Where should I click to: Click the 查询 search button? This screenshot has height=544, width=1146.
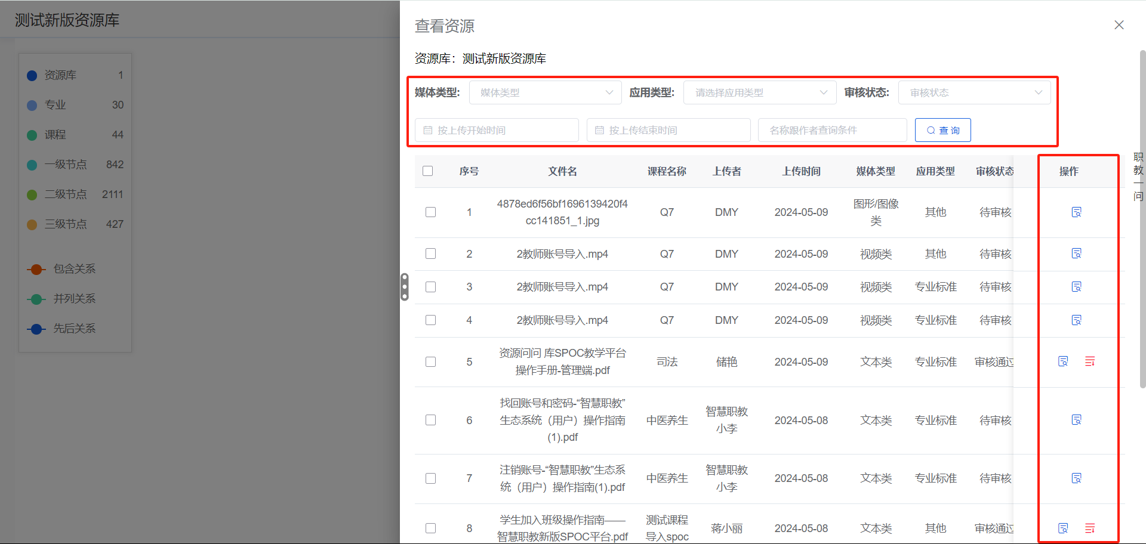coord(943,130)
